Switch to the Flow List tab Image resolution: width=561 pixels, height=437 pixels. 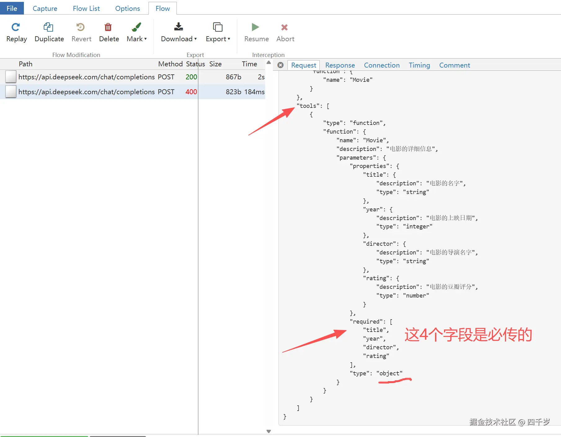click(86, 8)
